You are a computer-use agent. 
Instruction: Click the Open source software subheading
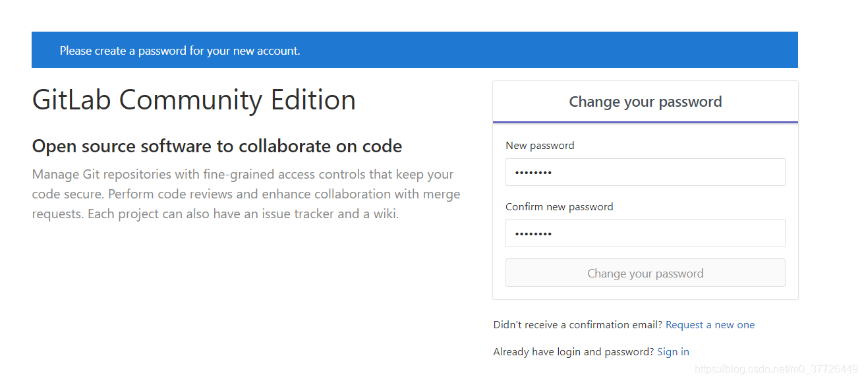(217, 146)
